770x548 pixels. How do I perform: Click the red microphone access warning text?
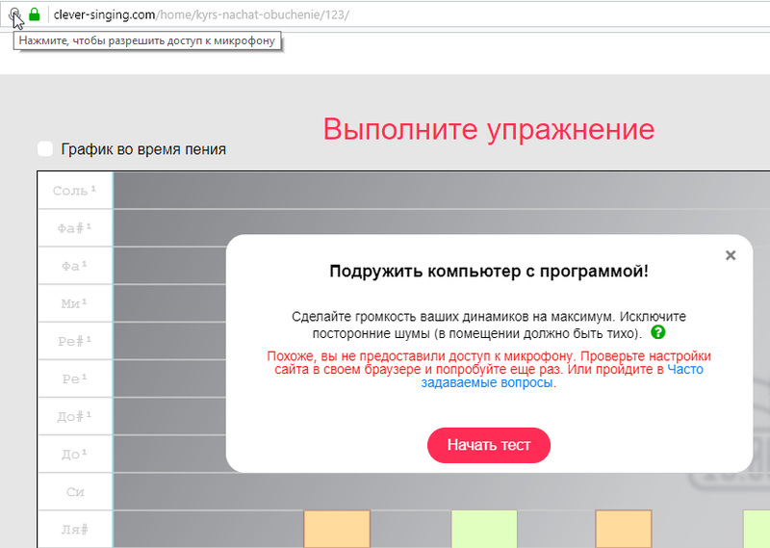(489, 369)
